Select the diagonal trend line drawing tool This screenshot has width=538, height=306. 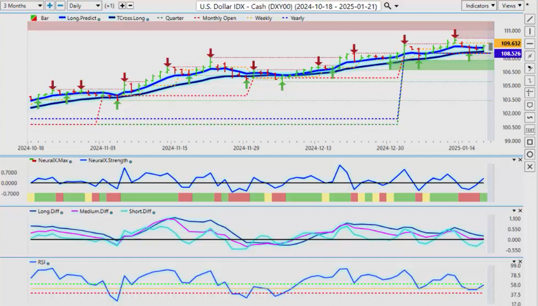tap(530, 19)
